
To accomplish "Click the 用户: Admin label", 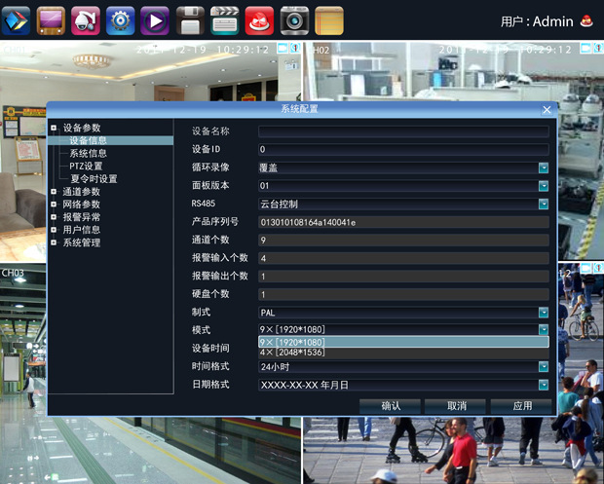I will coord(537,21).
